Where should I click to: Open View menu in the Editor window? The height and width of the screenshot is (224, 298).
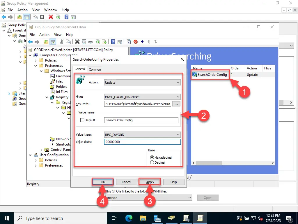click(58, 35)
